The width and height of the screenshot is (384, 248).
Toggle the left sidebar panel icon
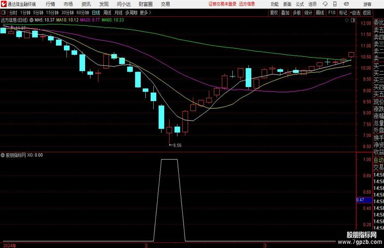4,13
